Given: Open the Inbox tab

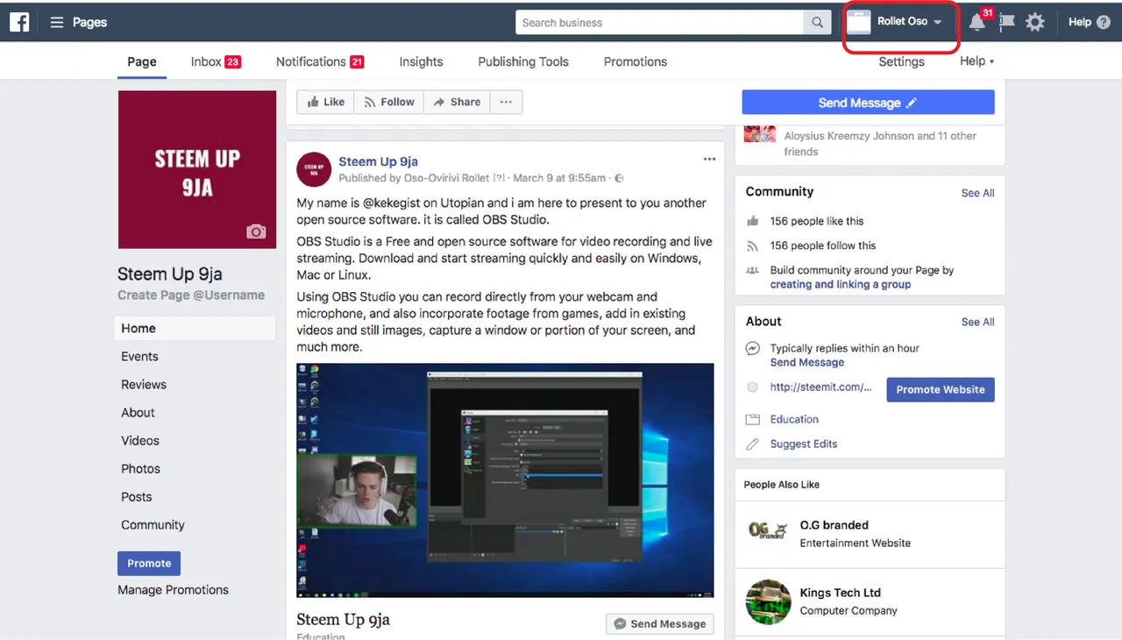Looking at the screenshot, I should [x=216, y=61].
